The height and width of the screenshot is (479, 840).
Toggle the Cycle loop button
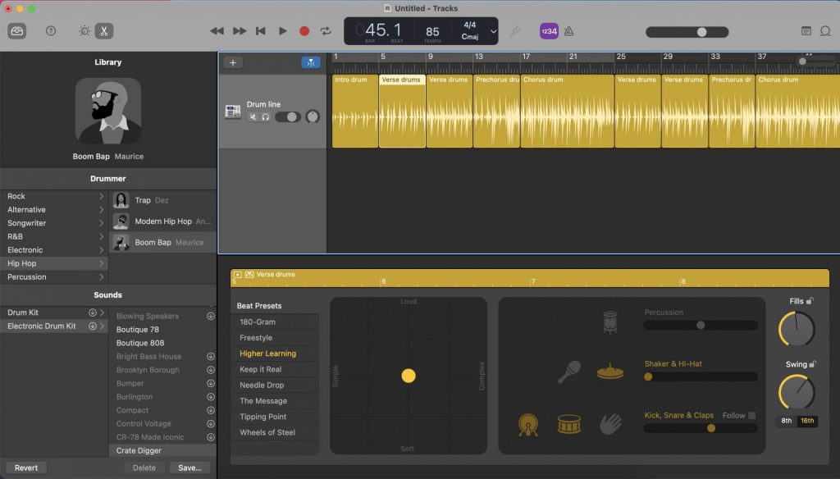click(x=326, y=31)
